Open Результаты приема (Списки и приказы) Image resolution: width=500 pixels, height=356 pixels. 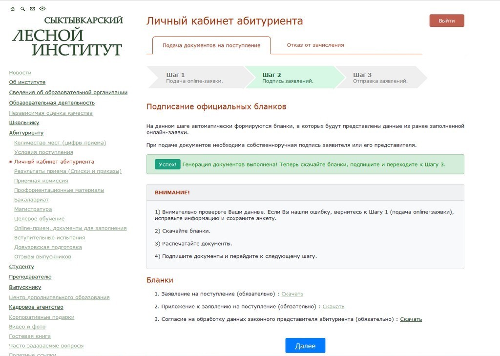(67, 171)
